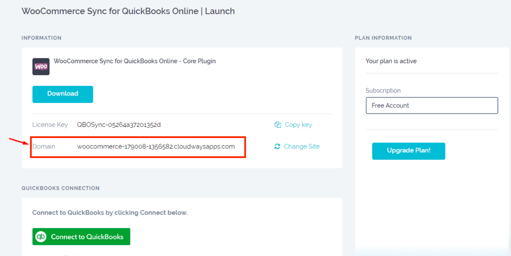Click the Subscription label
This screenshot has height=256, width=511.
pyautogui.click(x=383, y=91)
